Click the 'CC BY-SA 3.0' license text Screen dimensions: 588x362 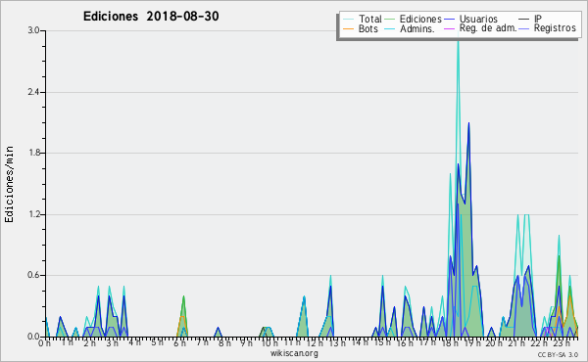tap(558, 354)
